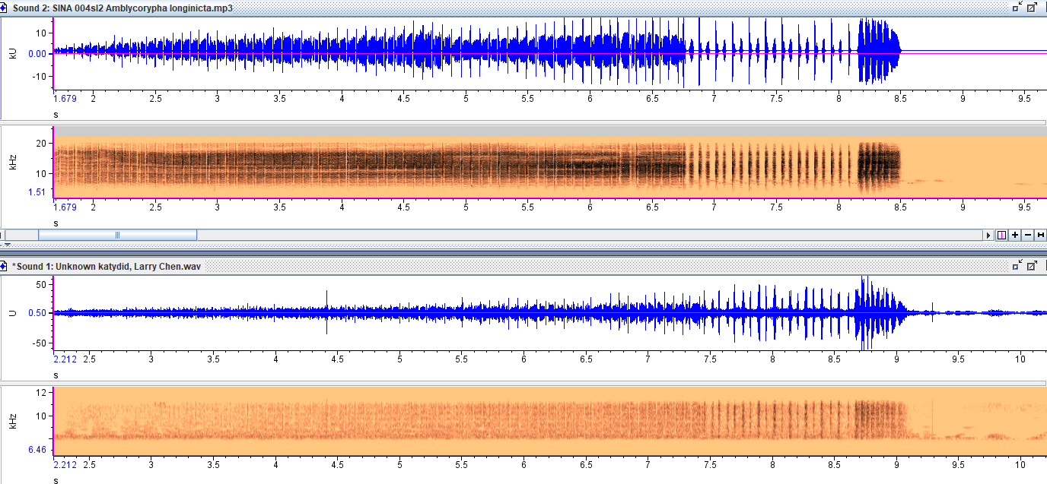Zoom out on Sound 2 time axis
The height and width of the screenshot is (484, 1047).
[1028, 236]
